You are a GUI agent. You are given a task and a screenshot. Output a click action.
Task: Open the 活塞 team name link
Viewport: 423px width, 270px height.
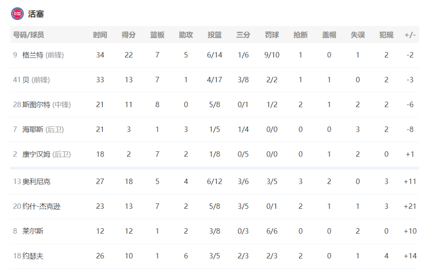pyautogui.click(x=36, y=14)
